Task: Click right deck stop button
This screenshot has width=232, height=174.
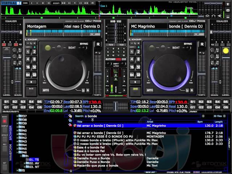Action: [x=135, y=82]
